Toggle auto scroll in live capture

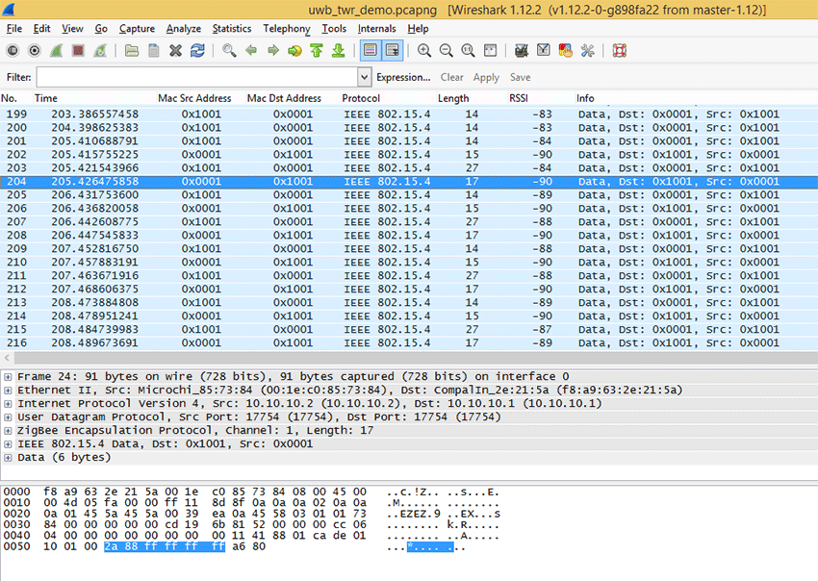point(393,51)
